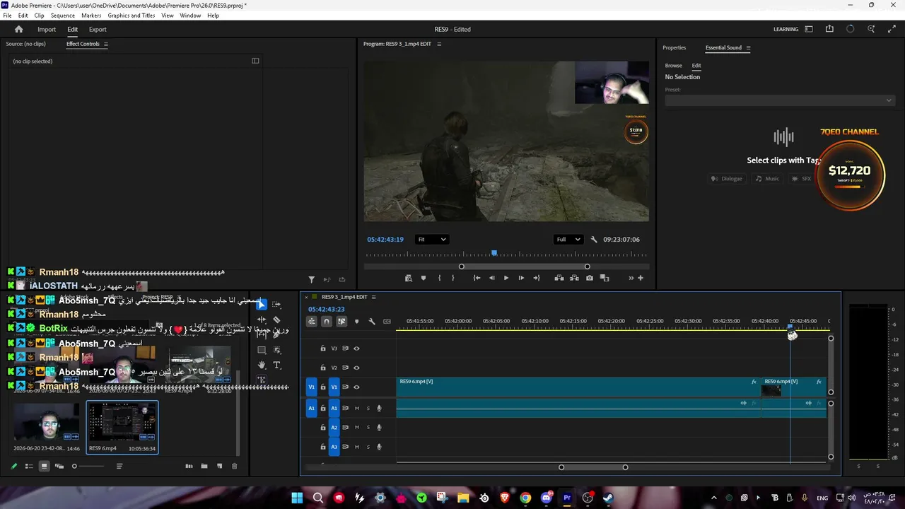905x509 pixels.
Task: Enable voice-over record on A3
Action: click(x=379, y=447)
